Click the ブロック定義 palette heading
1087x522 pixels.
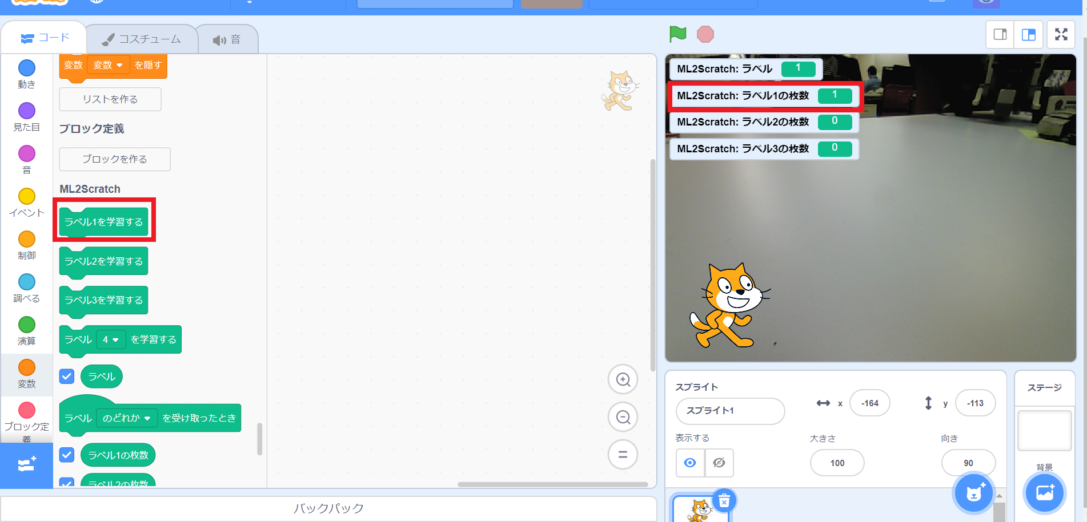[x=92, y=129]
